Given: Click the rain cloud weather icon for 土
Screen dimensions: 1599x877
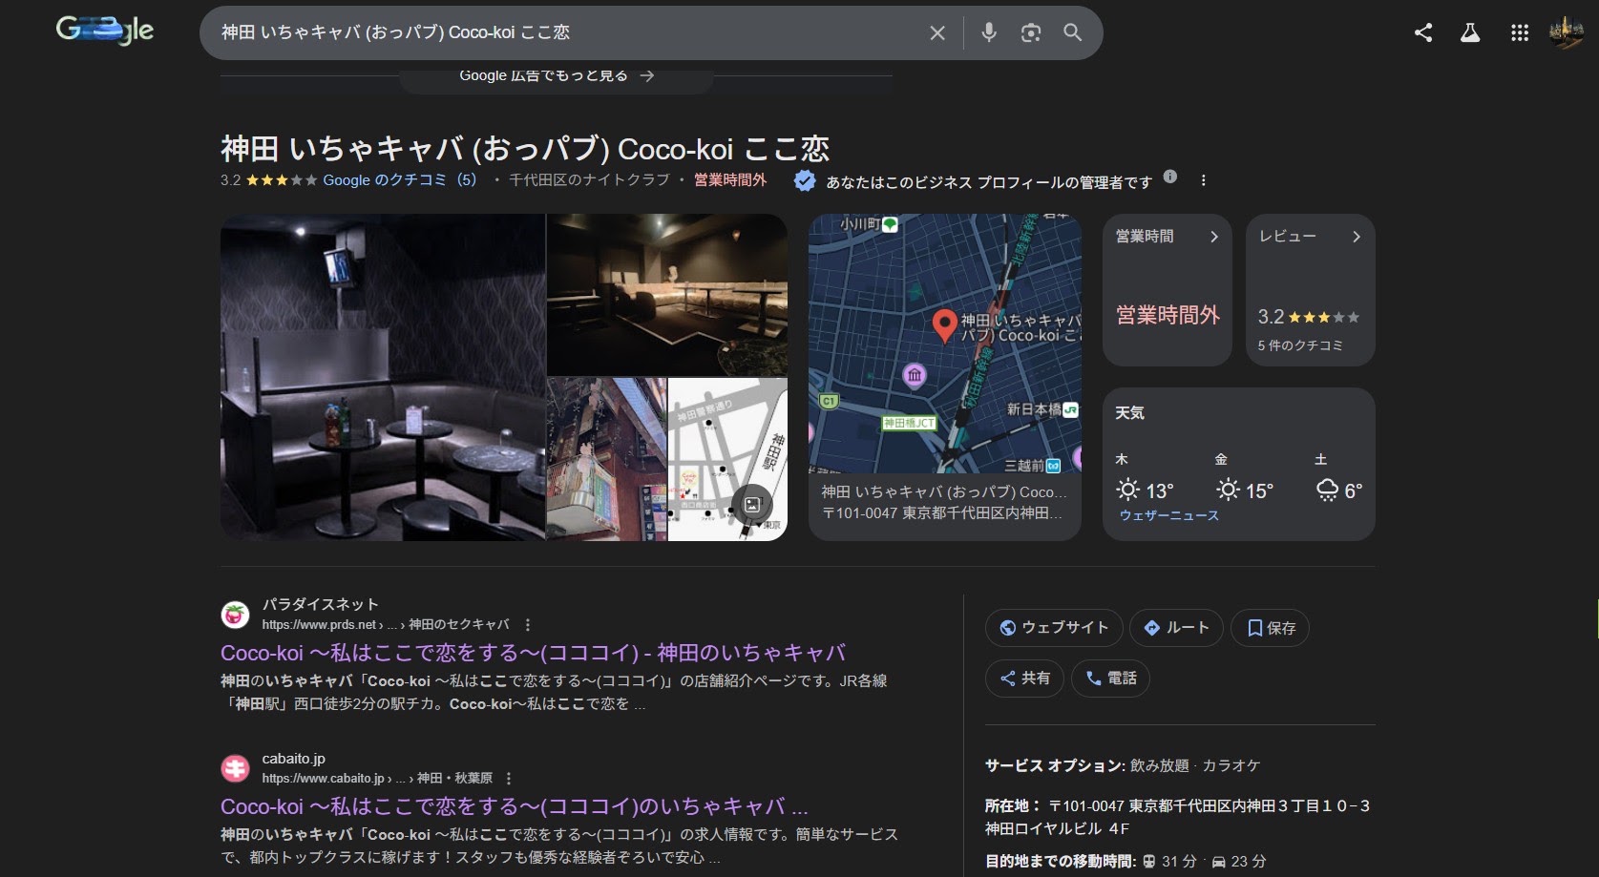Looking at the screenshot, I should coord(1327,491).
